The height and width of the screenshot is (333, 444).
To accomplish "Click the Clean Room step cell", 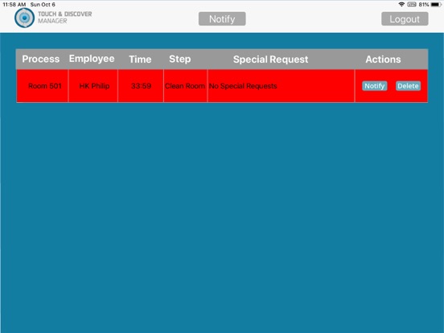I will click(185, 86).
